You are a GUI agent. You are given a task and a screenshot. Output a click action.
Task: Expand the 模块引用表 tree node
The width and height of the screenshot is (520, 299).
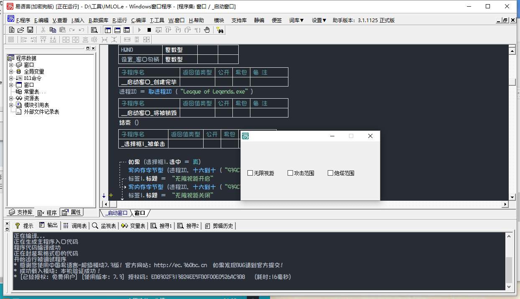click(11, 105)
